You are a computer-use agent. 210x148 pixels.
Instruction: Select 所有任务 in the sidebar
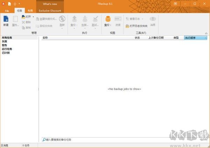tap(7, 38)
